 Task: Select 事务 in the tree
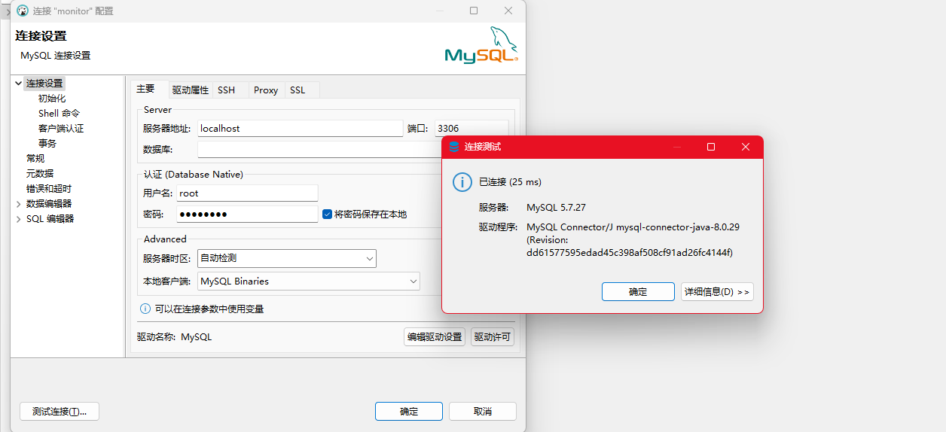[x=47, y=144]
